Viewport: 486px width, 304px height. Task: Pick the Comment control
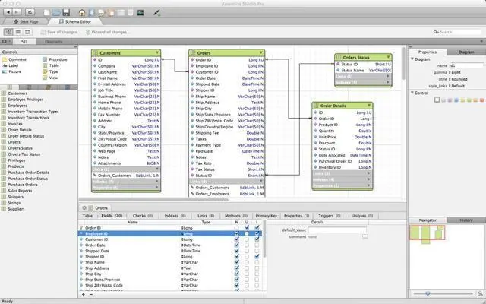[x=14, y=59]
